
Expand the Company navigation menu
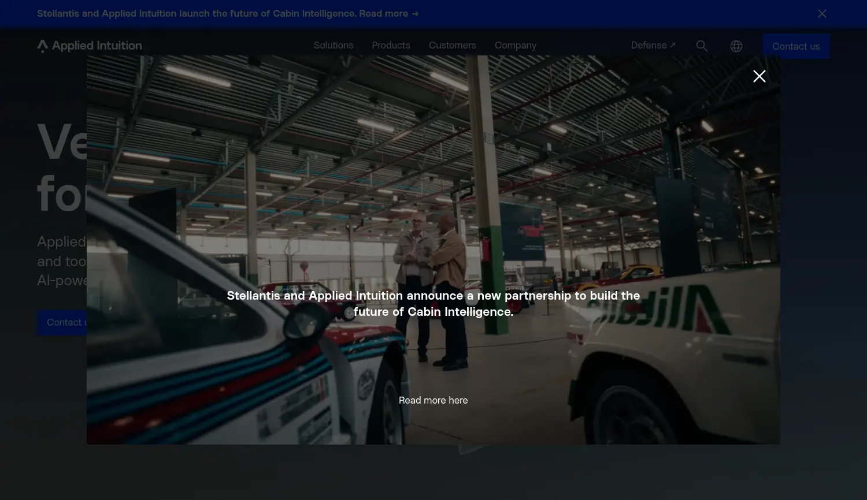tap(515, 45)
